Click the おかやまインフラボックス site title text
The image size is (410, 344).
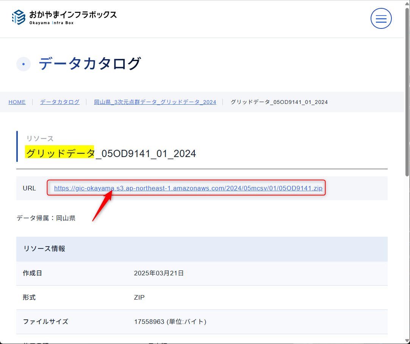coord(73,15)
